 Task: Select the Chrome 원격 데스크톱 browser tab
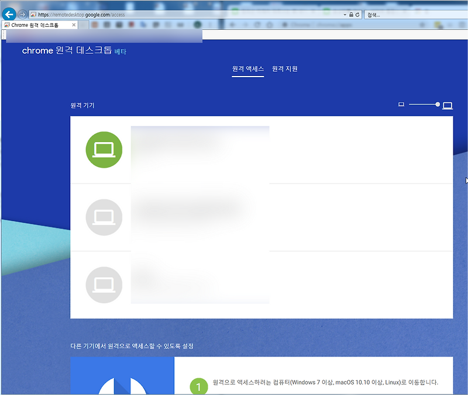(x=39, y=25)
